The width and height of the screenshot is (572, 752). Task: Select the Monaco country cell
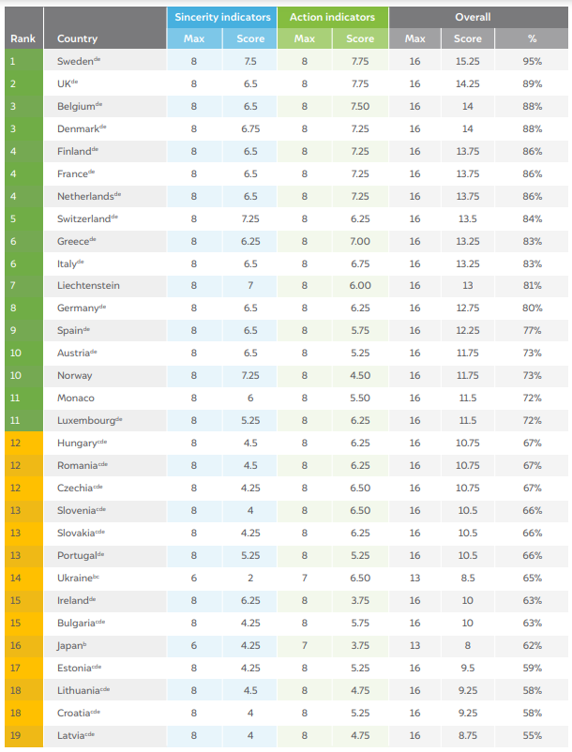pos(75,398)
